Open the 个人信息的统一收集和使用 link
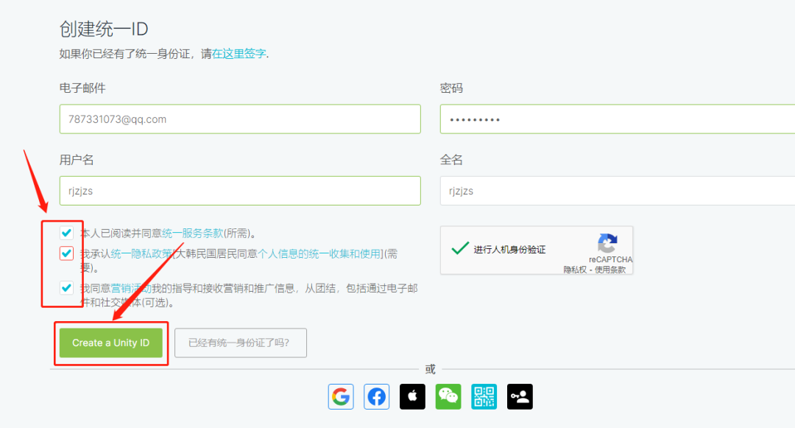The width and height of the screenshot is (795, 428). tap(319, 253)
